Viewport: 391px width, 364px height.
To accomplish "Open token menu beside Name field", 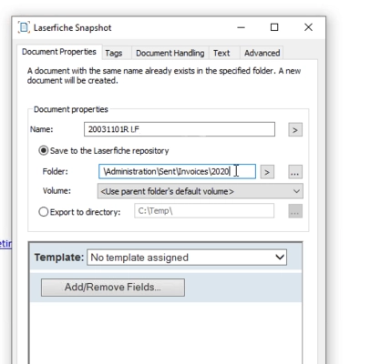I will pos(295,130).
